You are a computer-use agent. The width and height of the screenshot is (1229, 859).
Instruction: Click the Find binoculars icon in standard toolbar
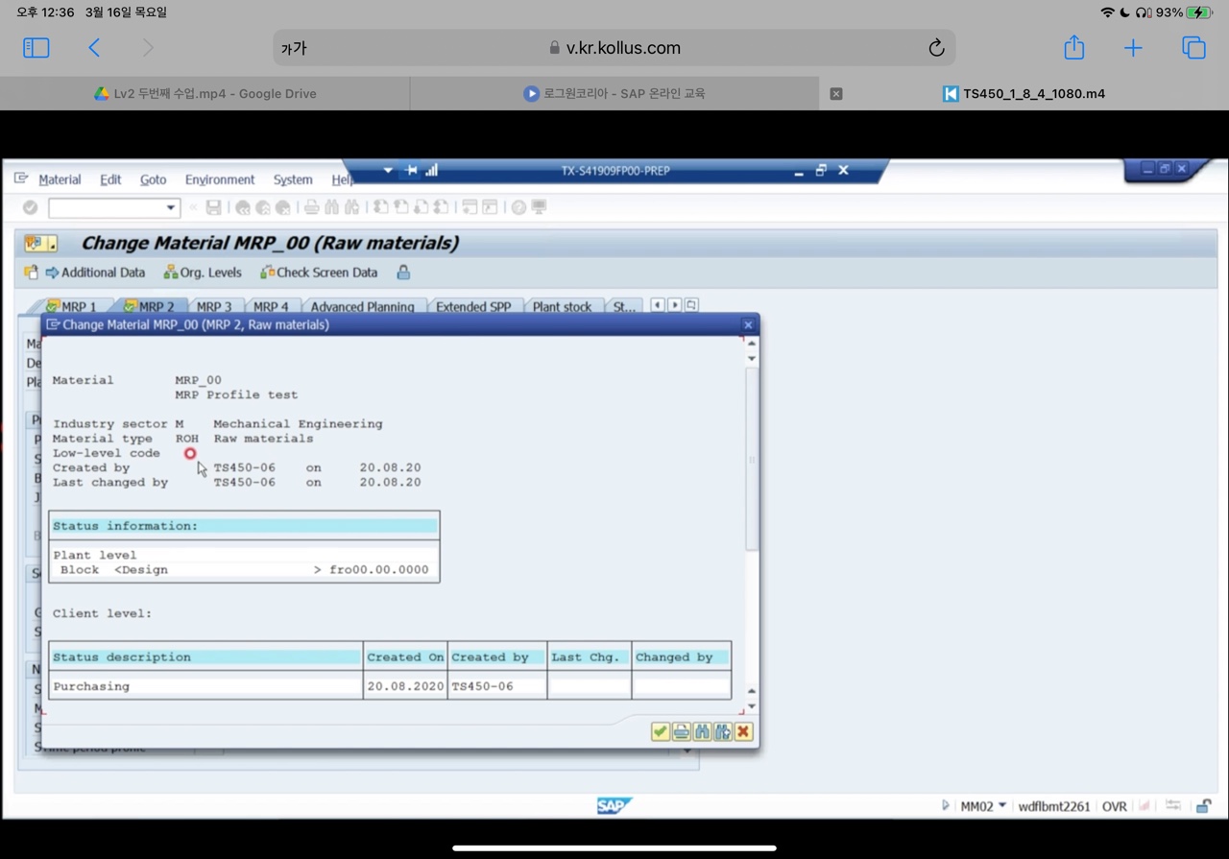(x=332, y=207)
